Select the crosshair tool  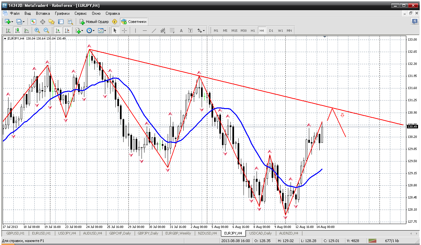click(125, 30)
